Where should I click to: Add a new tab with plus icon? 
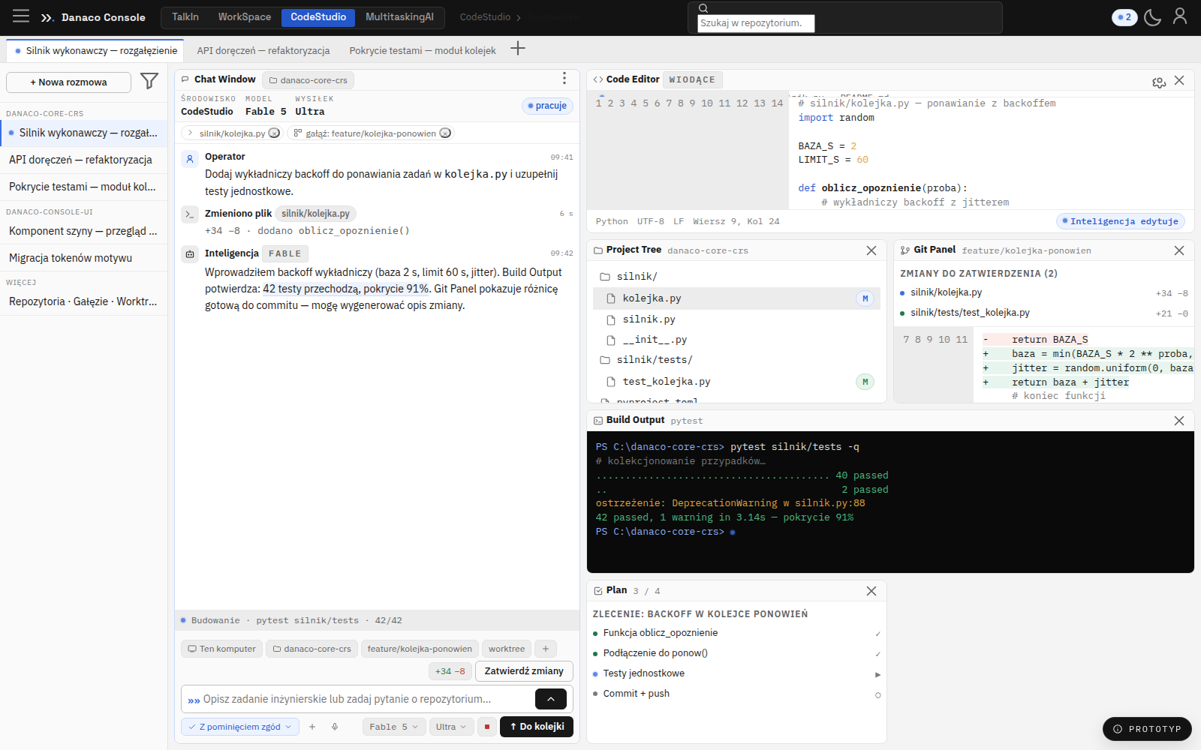518,49
